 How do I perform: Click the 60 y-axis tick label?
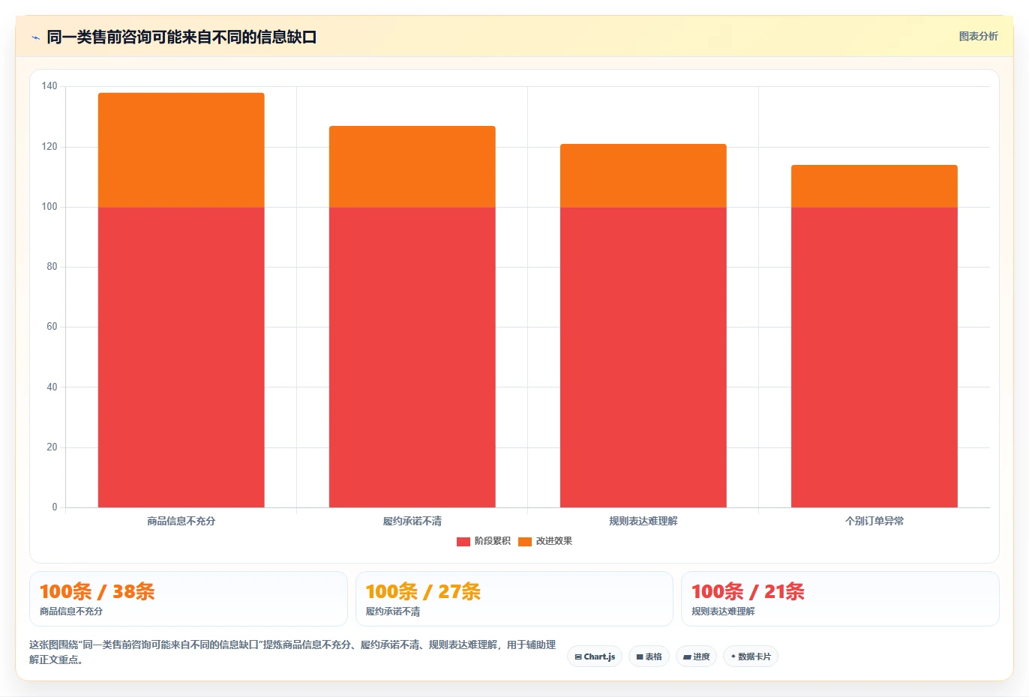(52, 327)
